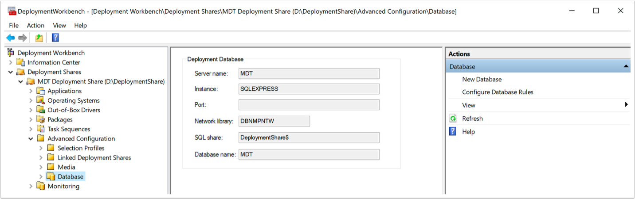Collapse the Deployment Shares node

(11, 72)
